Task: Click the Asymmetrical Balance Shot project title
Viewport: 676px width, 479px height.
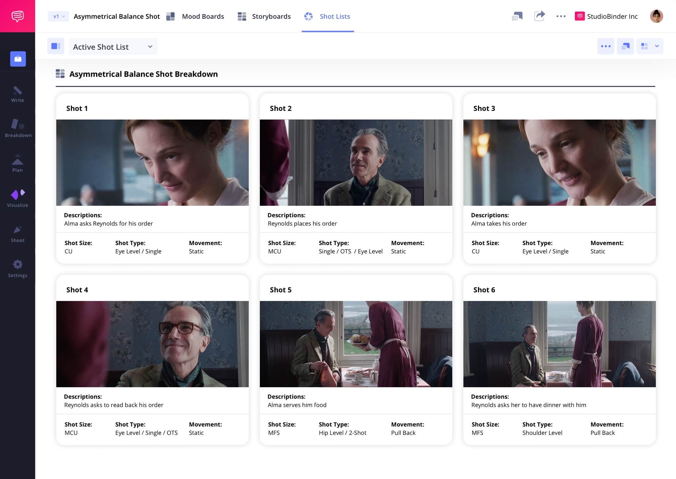Action: [x=117, y=16]
